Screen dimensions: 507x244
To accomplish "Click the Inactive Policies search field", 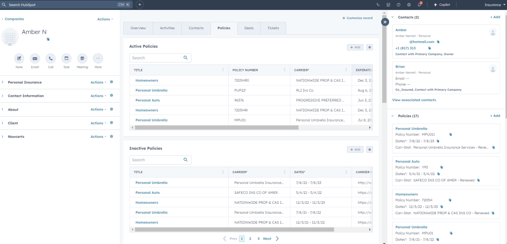I will [156, 160].
